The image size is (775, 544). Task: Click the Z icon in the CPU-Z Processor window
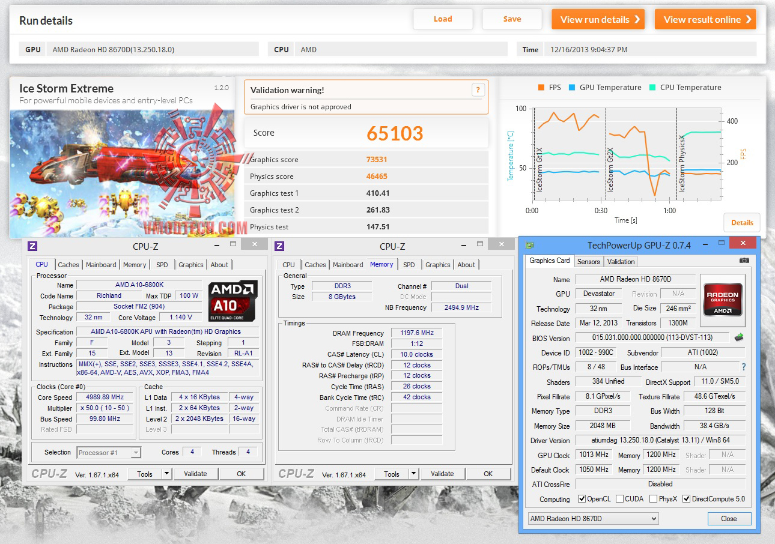pos(33,246)
